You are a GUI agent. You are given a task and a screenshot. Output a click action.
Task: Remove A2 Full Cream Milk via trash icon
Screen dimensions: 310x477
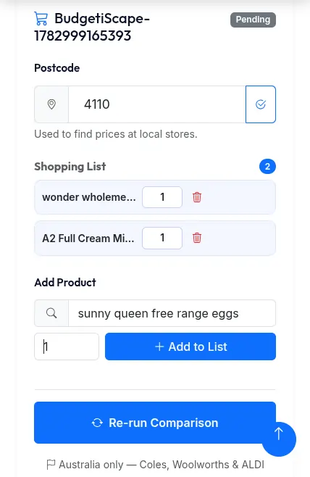click(197, 238)
